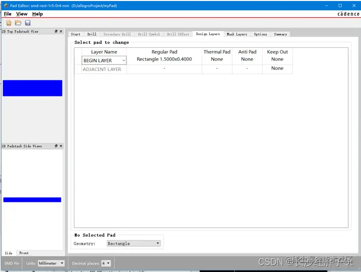Open the Geometry Rectangle dropdown
The image size is (361, 272).
pos(133,243)
